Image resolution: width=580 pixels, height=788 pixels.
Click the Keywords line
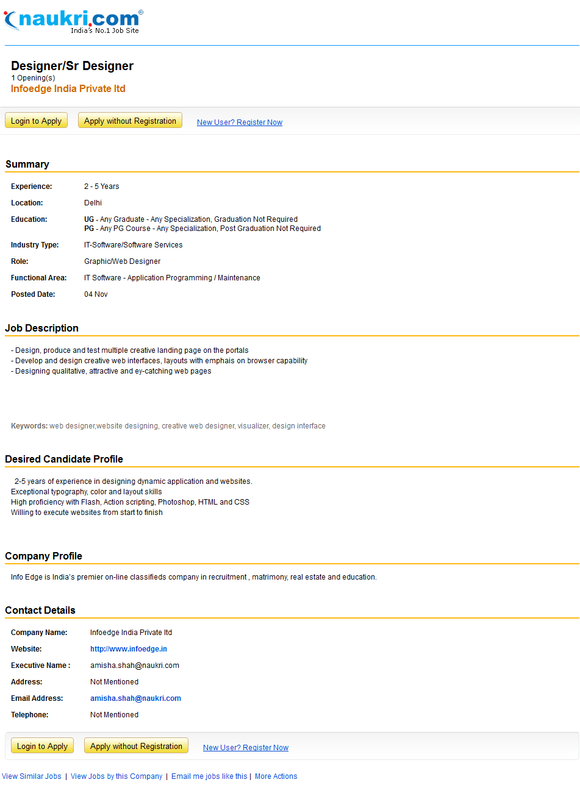(168, 426)
